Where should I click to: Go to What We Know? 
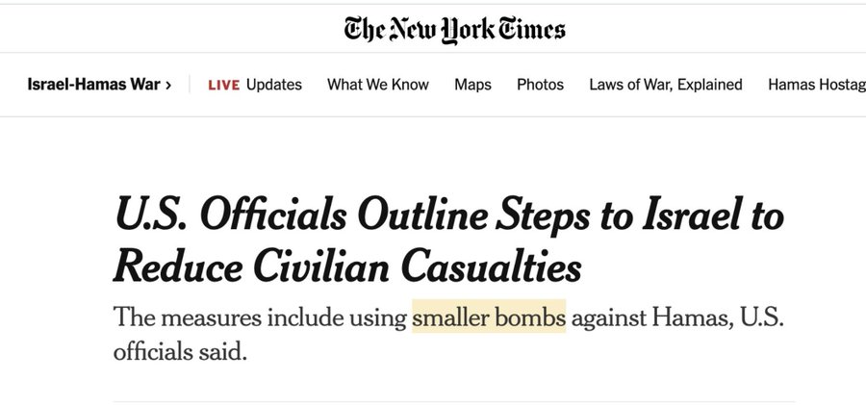coord(378,85)
